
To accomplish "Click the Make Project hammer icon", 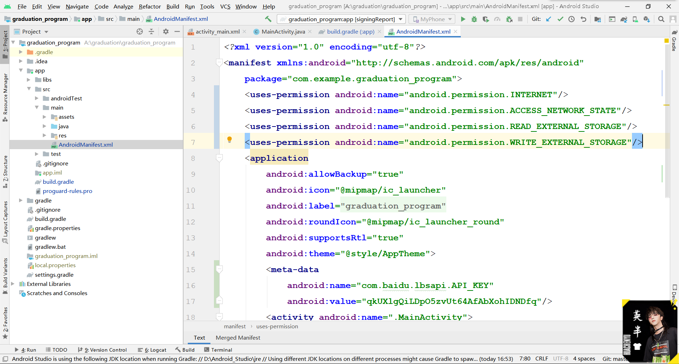I will (268, 19).
